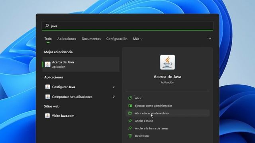Click the Mejor coincidencia heading
The height and width of the screenshot is (143, 255).
(58, 52)
